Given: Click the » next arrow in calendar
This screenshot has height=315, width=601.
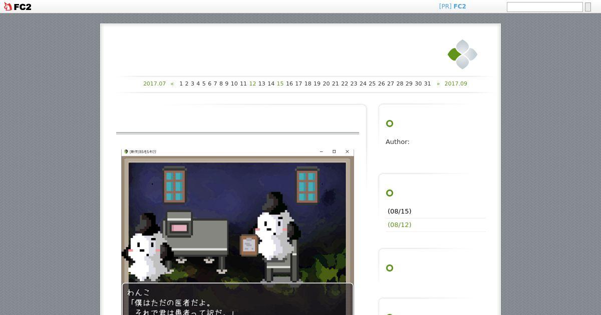Looking at the screenshot, I should click(438, 83).
